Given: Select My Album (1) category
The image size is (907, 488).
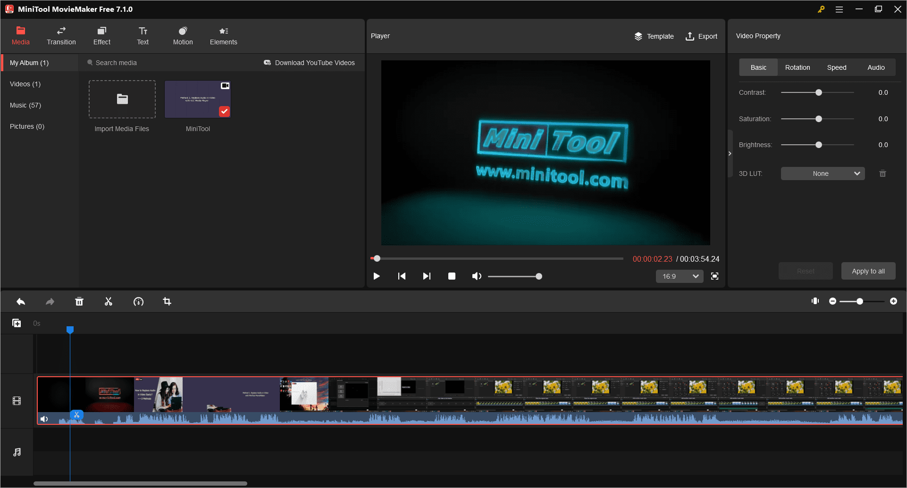Looking at the screenshot, I should click(40, 63).
